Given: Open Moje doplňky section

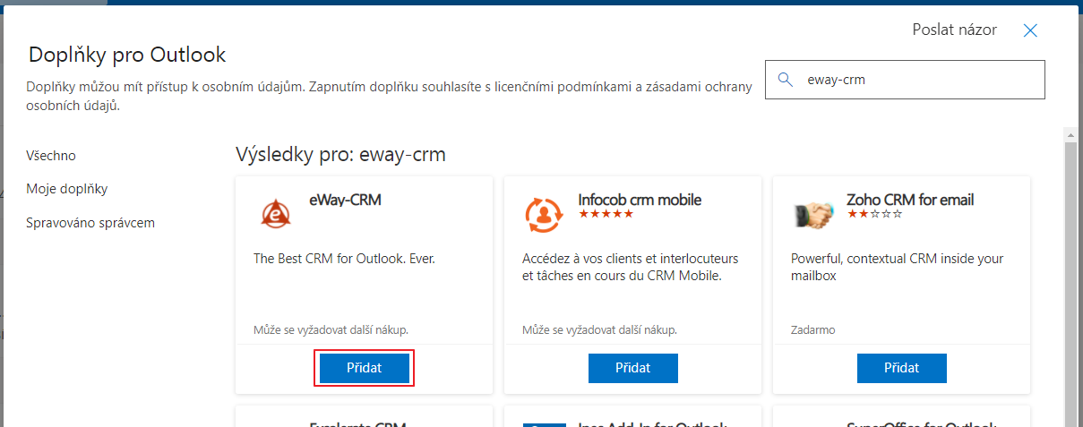Looking at the screenshot, I should (67, 189).
